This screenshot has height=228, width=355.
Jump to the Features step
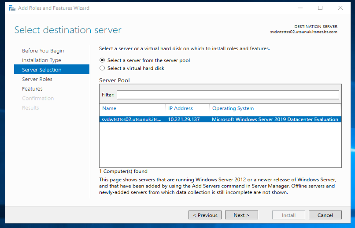[32, 88]
